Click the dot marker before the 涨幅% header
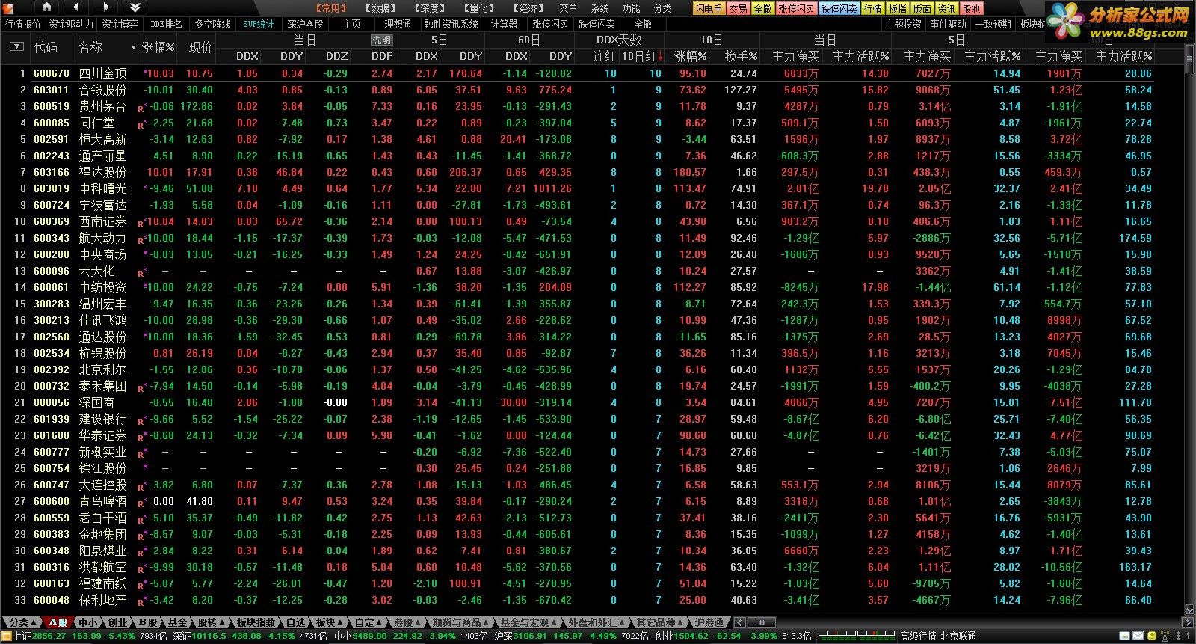This screenshot has height=644, width=1196. click(x=134, y=47)
